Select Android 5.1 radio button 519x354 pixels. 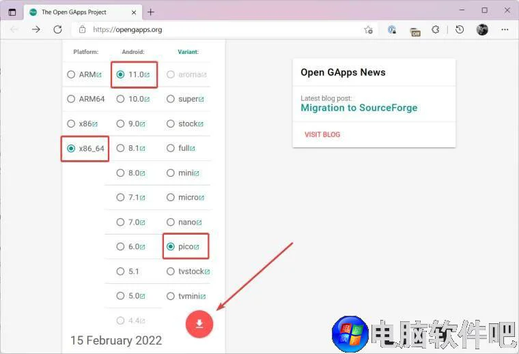[x=120, y=271]
